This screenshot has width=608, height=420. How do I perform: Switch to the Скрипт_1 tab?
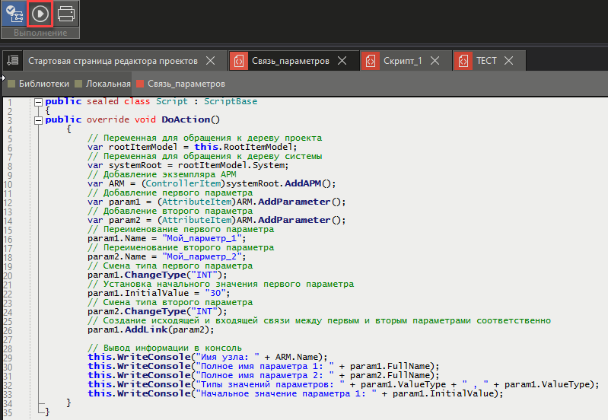click(402, 61)
